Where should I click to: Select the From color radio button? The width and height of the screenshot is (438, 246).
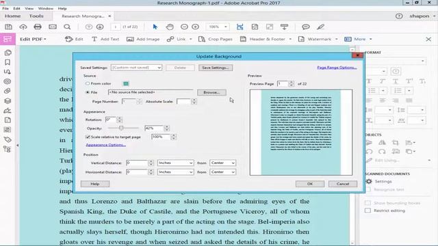click(x=88, y=83)
